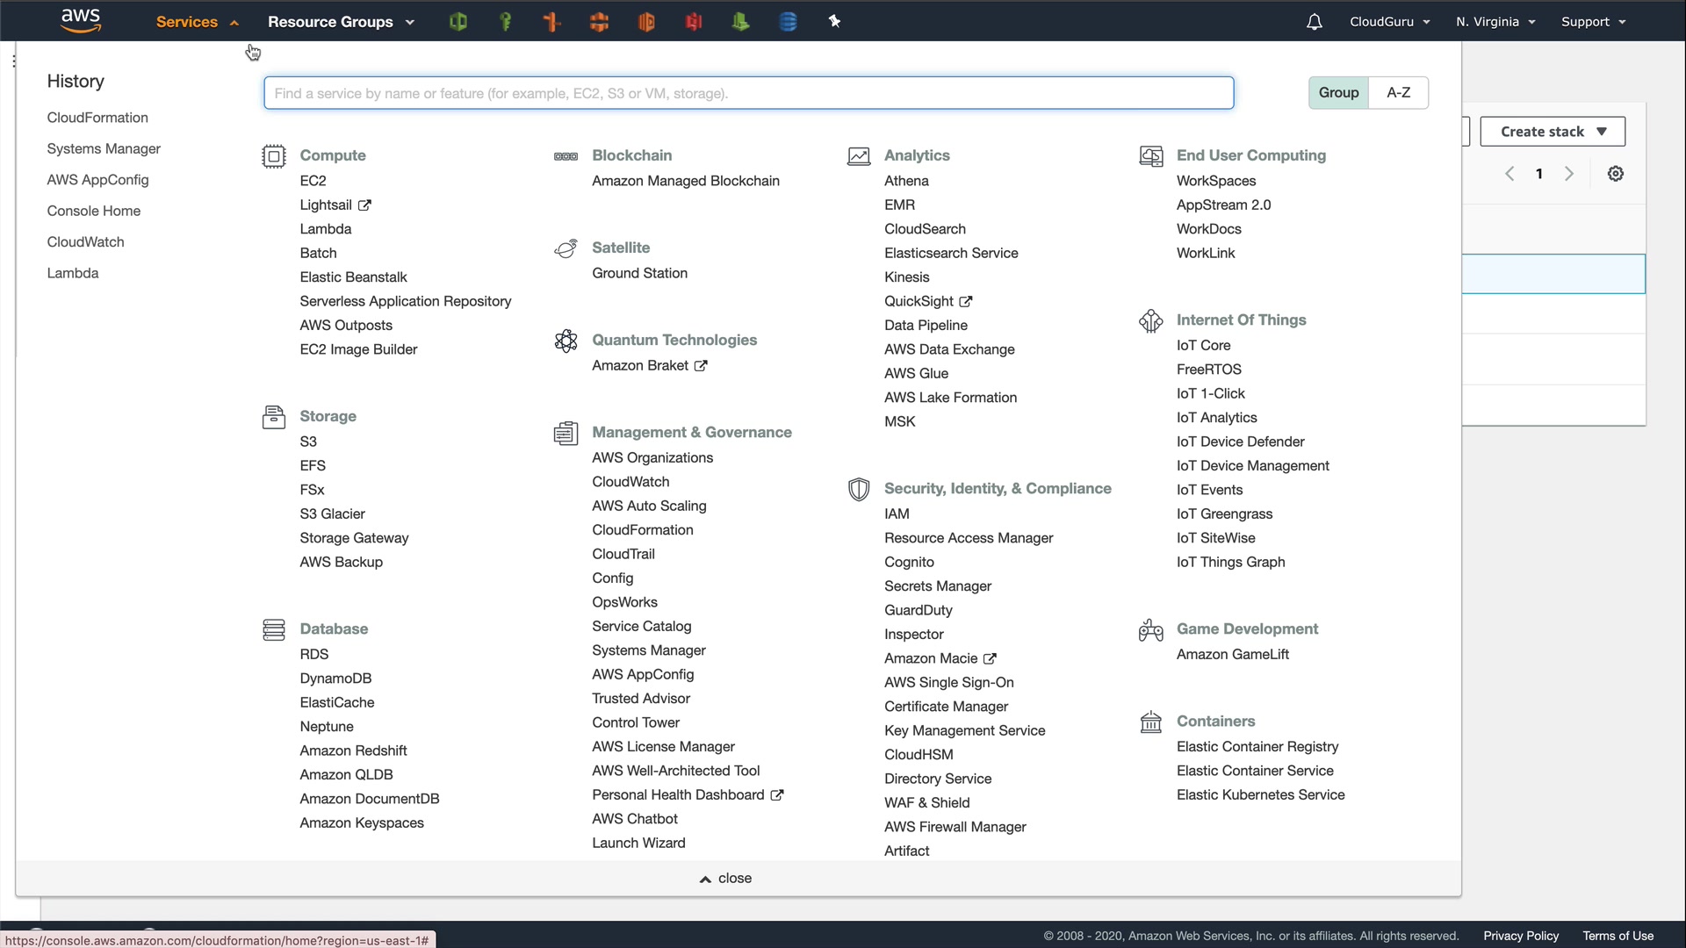This screenshot has width=1686, height=948.
Task: Click the AWS logo
Action: click(80, 20)
